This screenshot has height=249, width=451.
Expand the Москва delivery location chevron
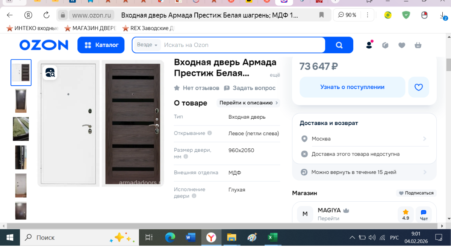[425, 139]
